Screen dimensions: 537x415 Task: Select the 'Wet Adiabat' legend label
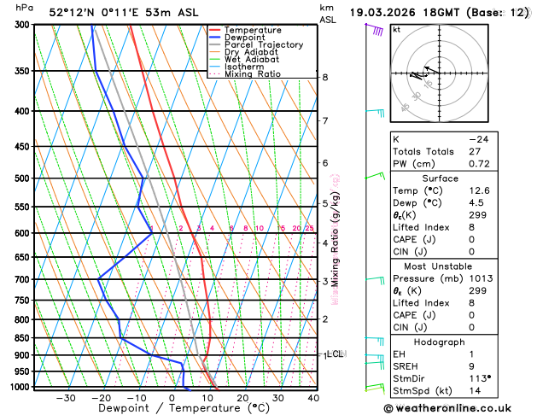click(252, 59)
